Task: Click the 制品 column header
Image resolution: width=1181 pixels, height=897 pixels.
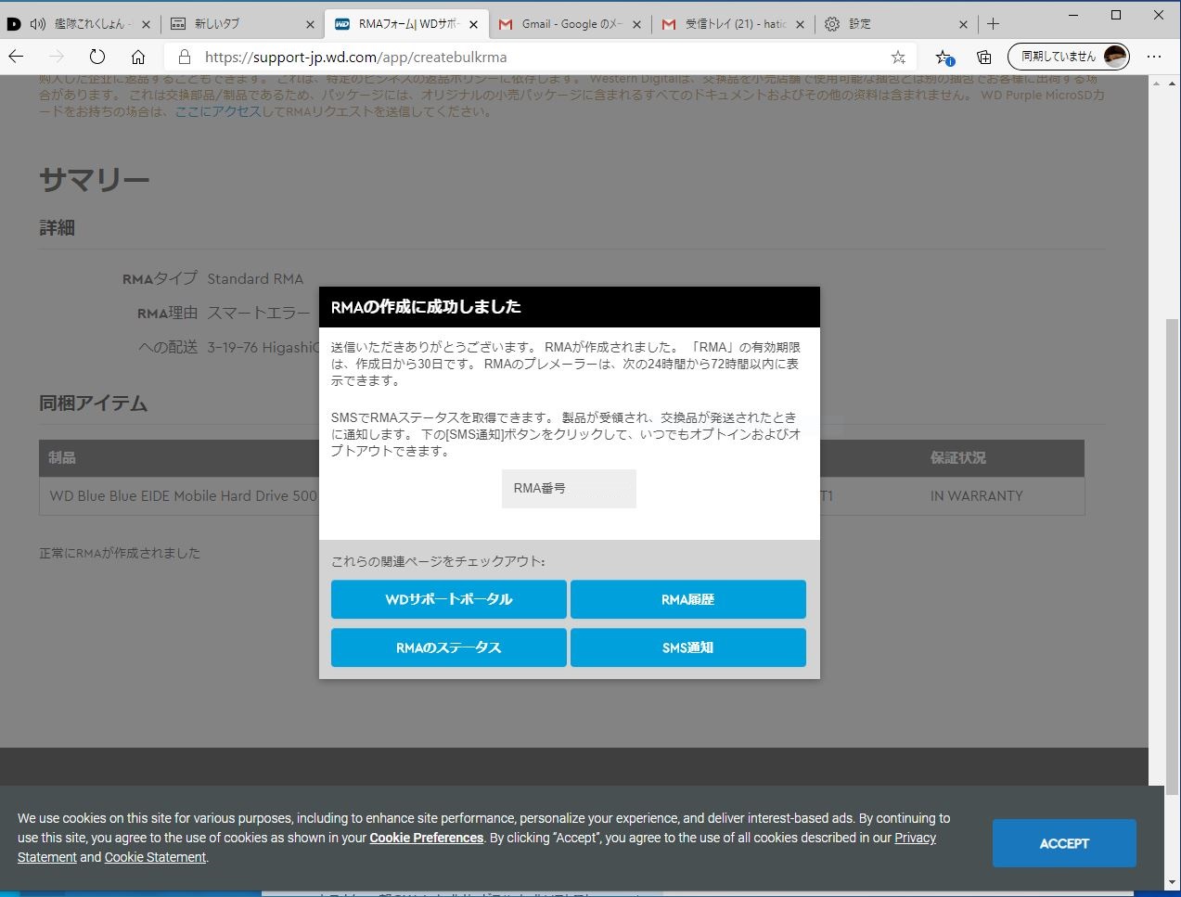Action: pos(62,457)
